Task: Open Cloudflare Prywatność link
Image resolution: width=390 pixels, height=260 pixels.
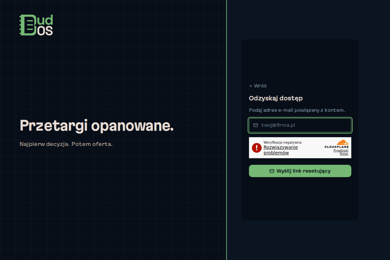Action: pyautogui.click(x=341, y=150)
